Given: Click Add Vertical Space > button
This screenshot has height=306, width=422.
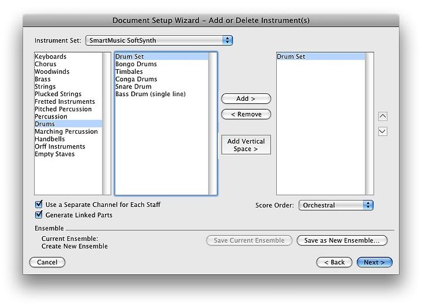Looking at the screenshot, I should click(246, 145).
